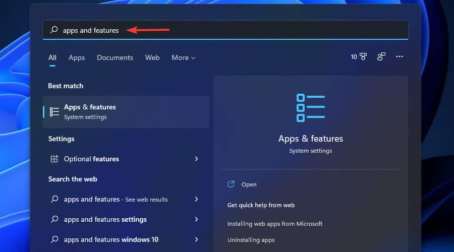Click 'Get quick help from web' heading
The image size is (454, 252).
point(261,205)
